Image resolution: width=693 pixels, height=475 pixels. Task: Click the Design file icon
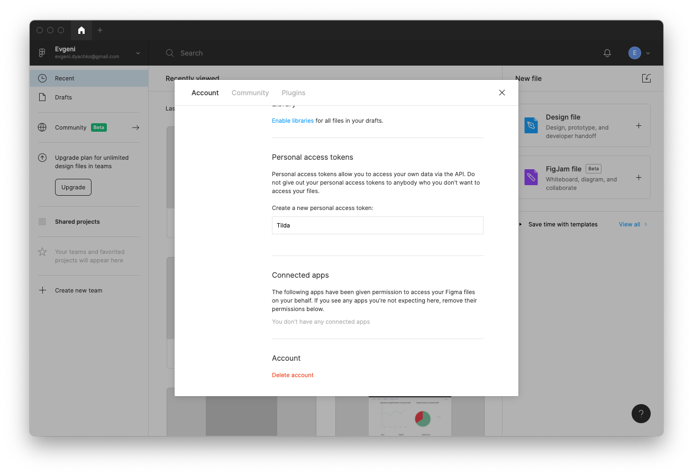click(x=531, y=125)
